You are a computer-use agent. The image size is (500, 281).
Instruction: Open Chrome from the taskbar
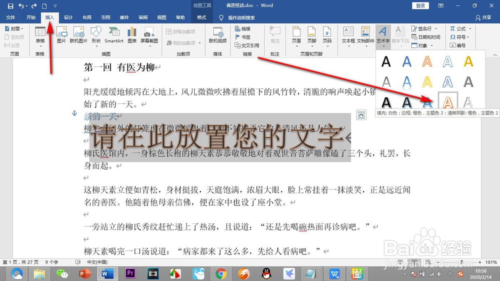tap(220, 273)
